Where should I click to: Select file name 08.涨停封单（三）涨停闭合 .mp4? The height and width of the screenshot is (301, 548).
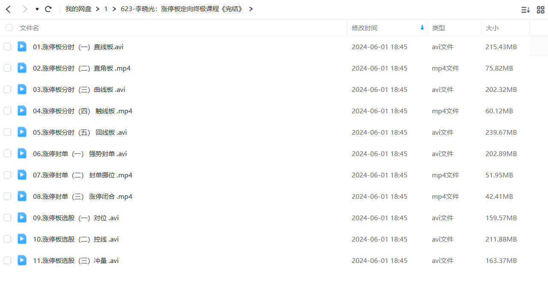83,196
